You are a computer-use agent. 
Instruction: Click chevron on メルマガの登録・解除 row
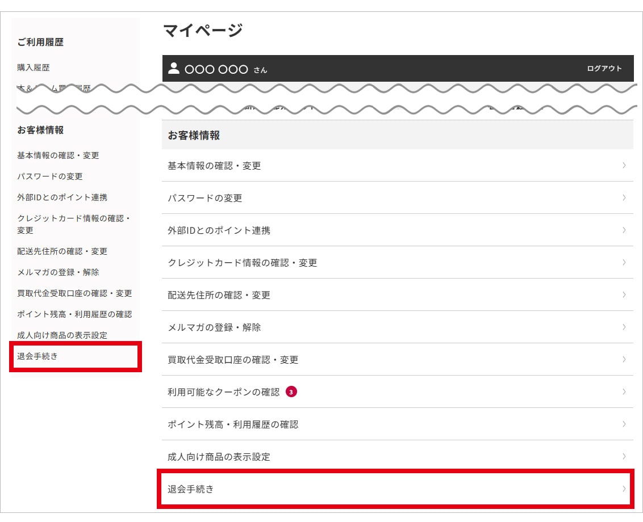coord(624,327)
